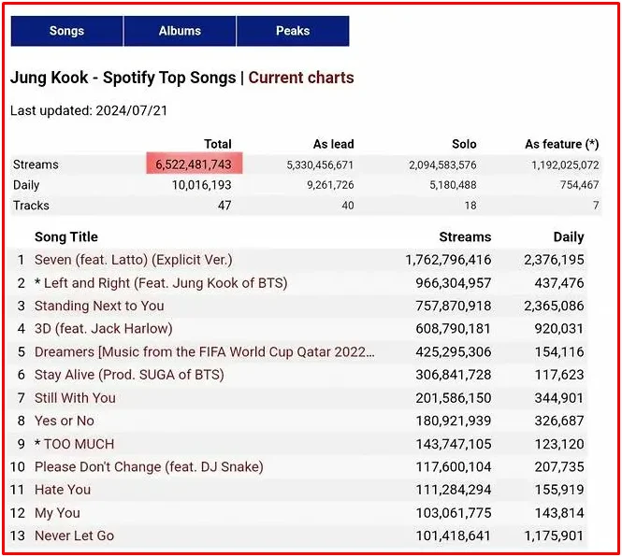Select the As feature (*) column header
The width and height of the screenshot is (622, 557).
coord(562,144)
